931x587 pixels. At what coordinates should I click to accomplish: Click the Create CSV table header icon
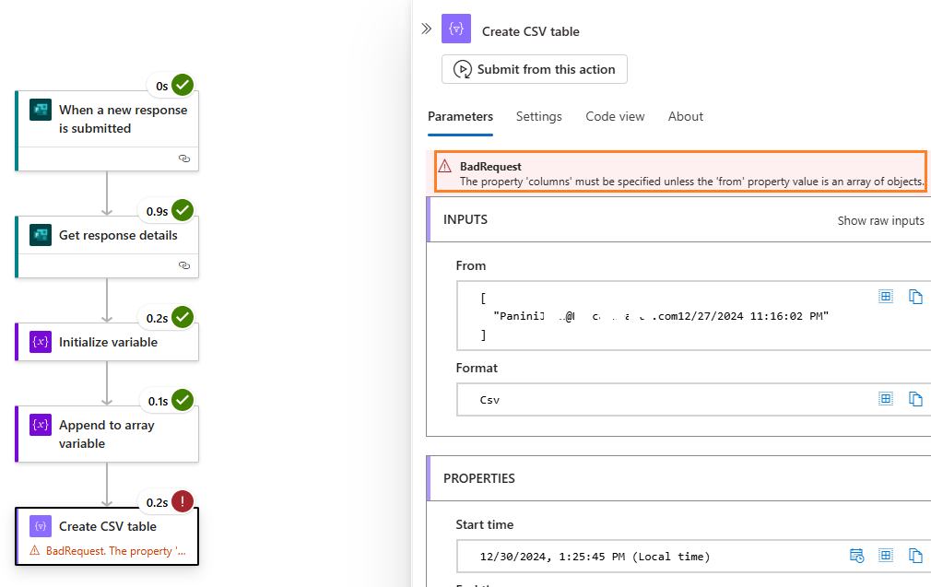tap(456, 29)
